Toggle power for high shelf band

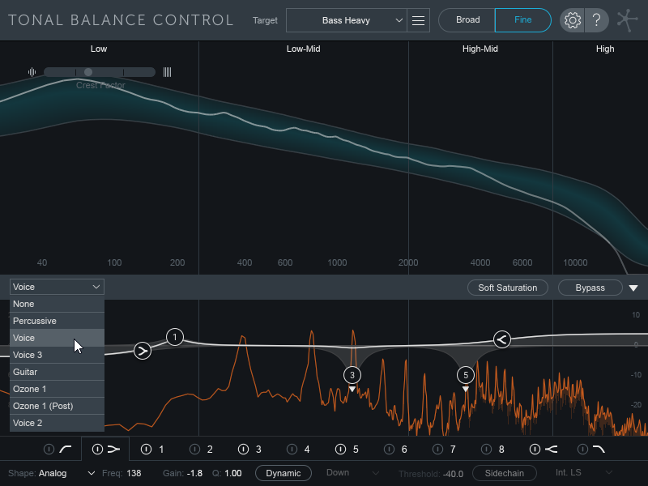tap(535, 450)
